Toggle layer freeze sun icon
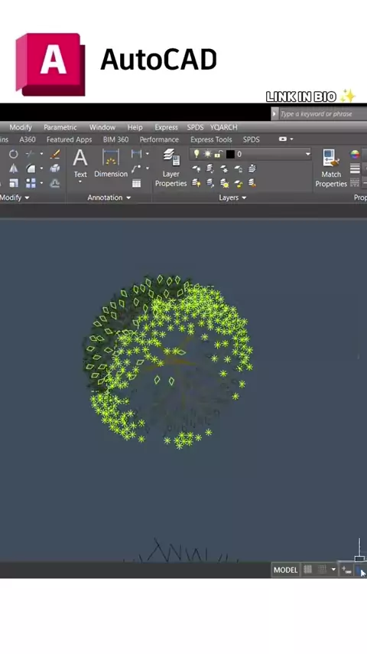The height and width of the screenshot is (654, 367). pos(207,154)
